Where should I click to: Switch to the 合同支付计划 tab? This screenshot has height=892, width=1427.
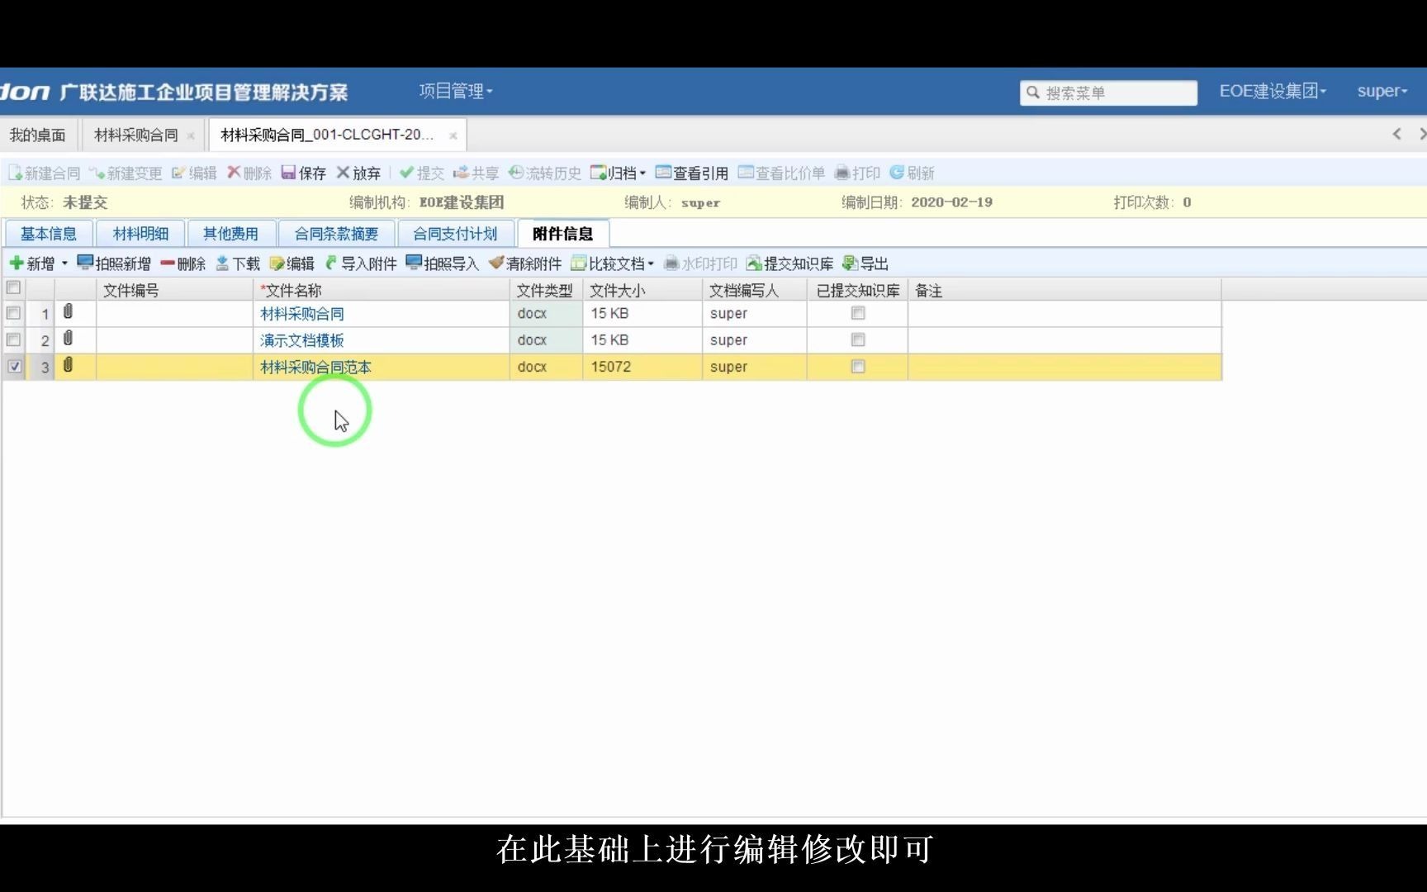click(x=455, y=234)
